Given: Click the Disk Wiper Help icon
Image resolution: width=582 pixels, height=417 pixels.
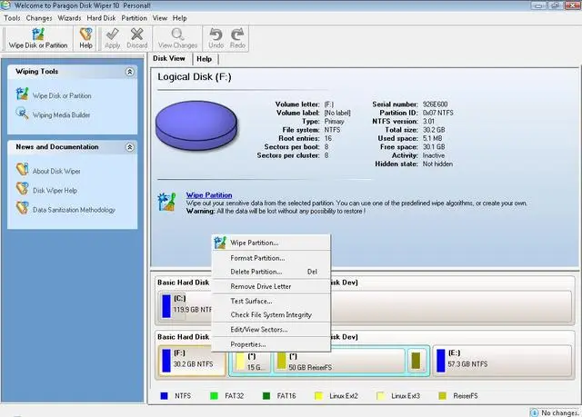Looking at the screenshot, I should click(x=22, y=189).
